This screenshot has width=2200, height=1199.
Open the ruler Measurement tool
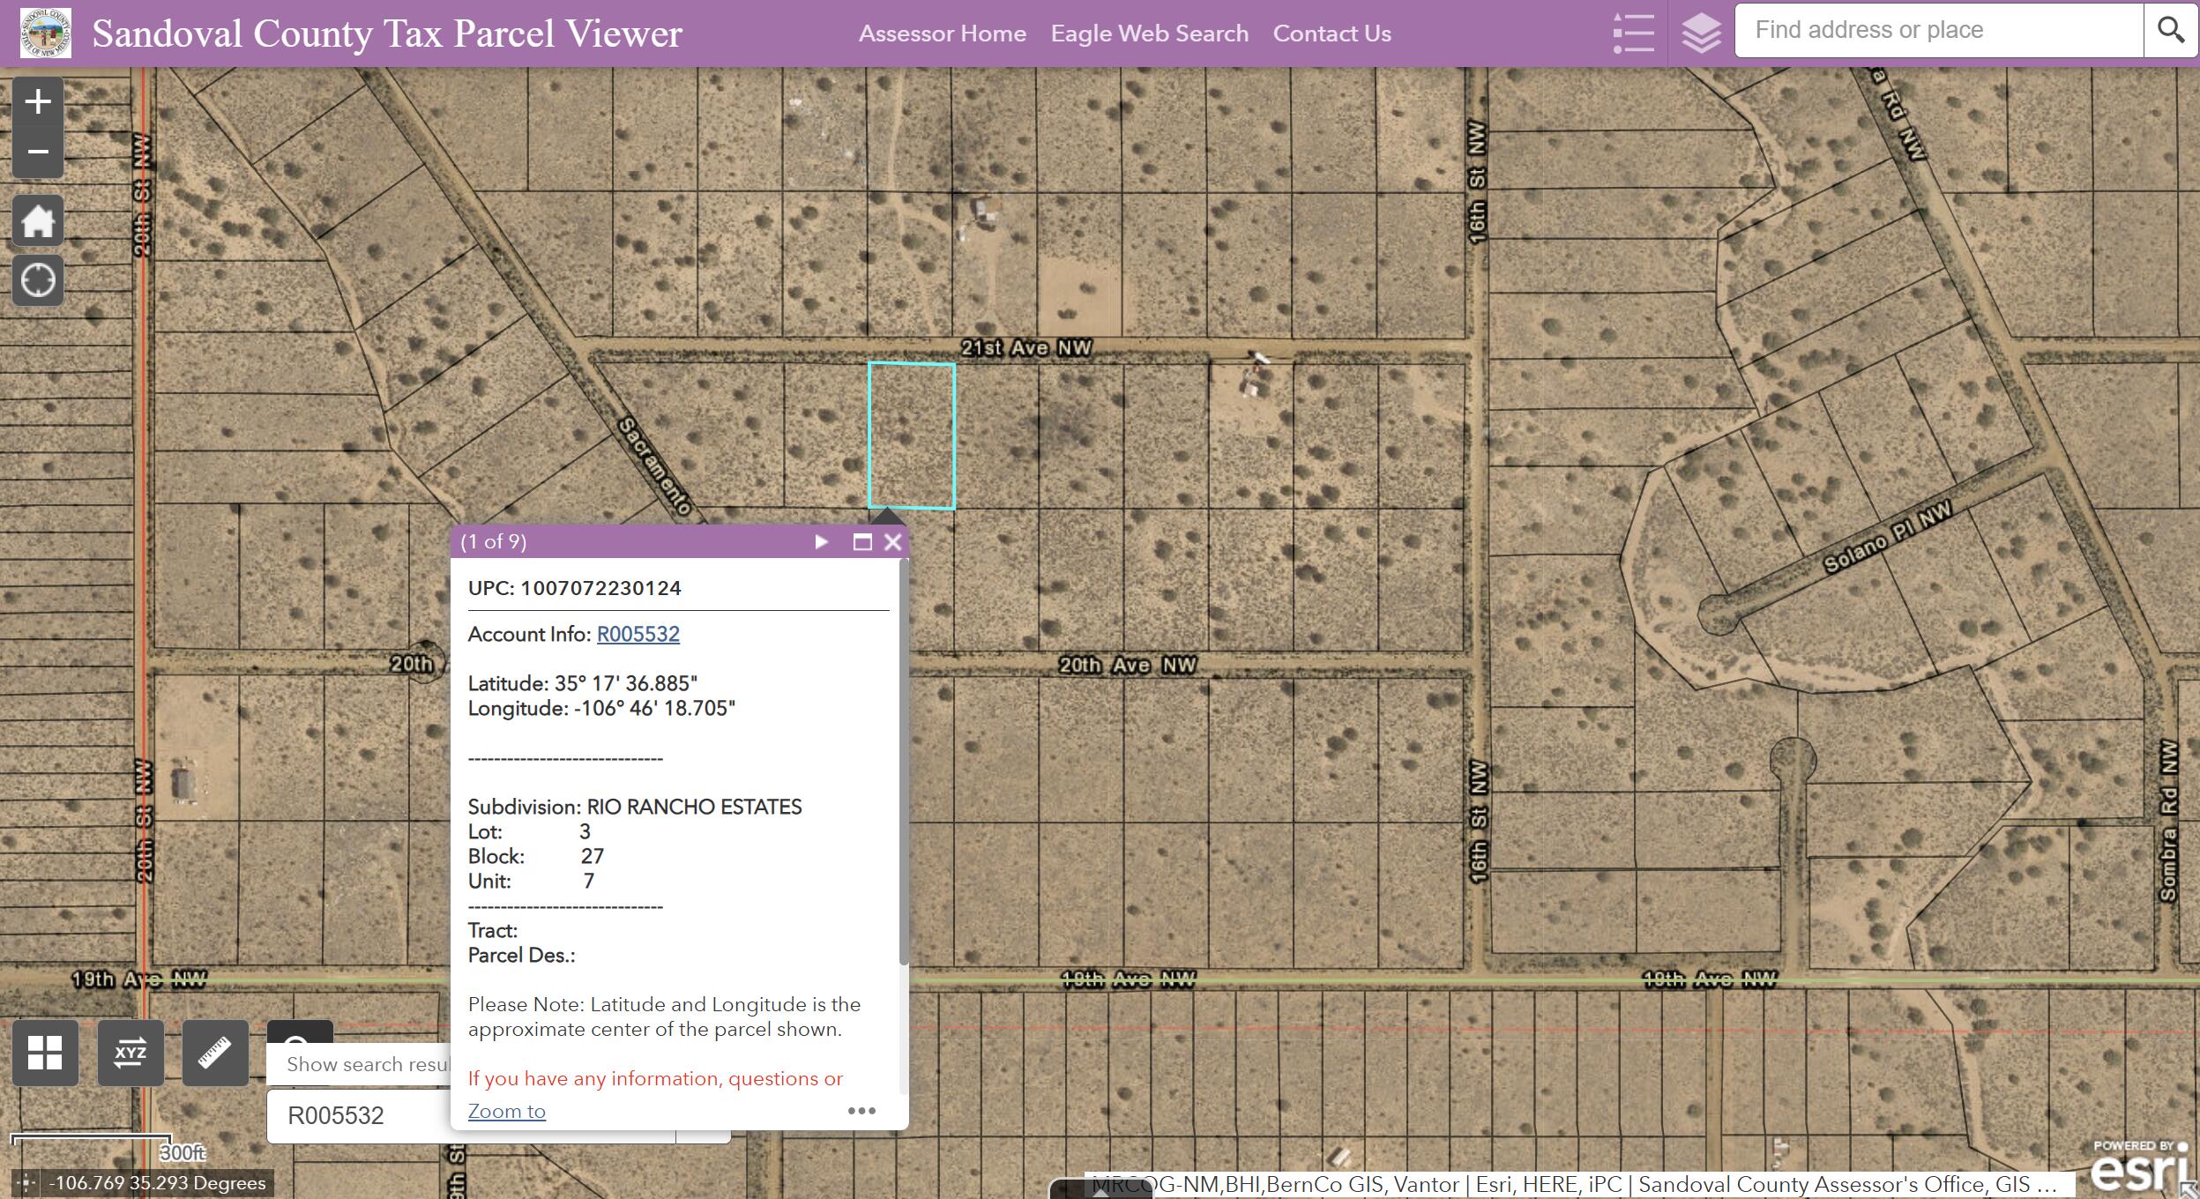click(x=215, y=1053)
